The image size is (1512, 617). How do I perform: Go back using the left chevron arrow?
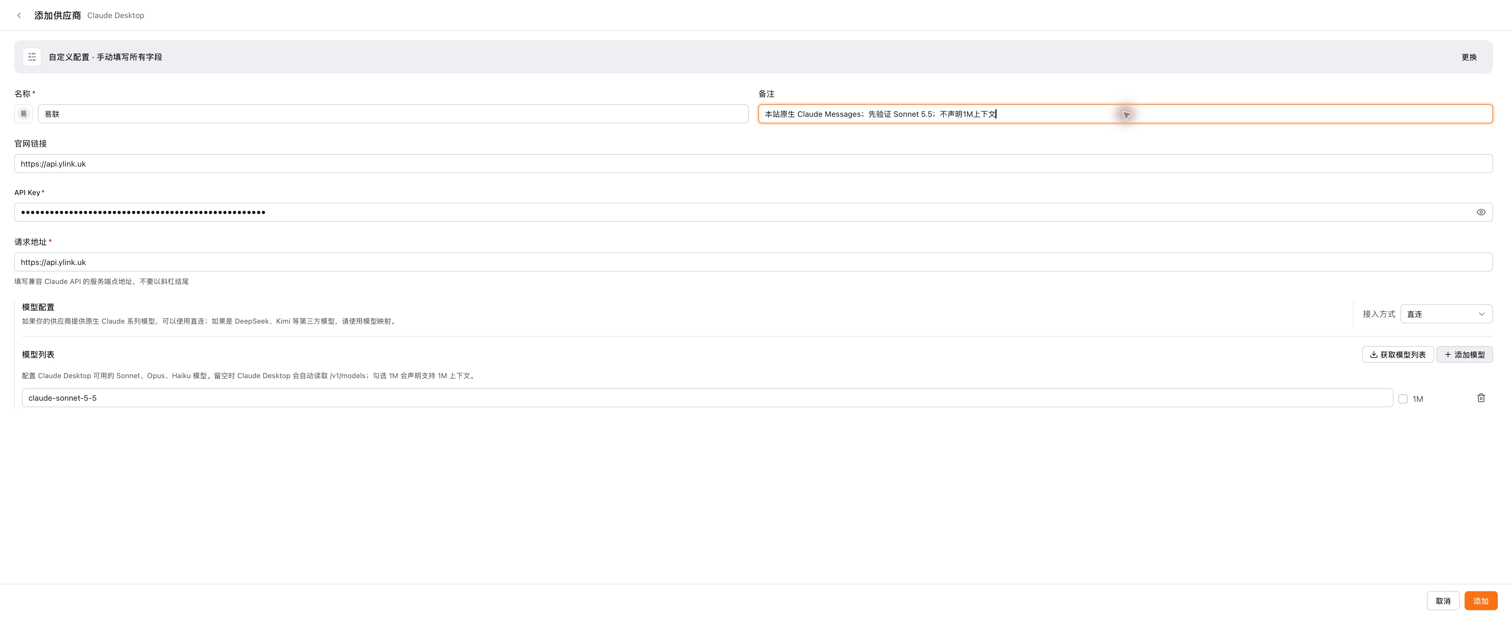[x=19, y=15]
